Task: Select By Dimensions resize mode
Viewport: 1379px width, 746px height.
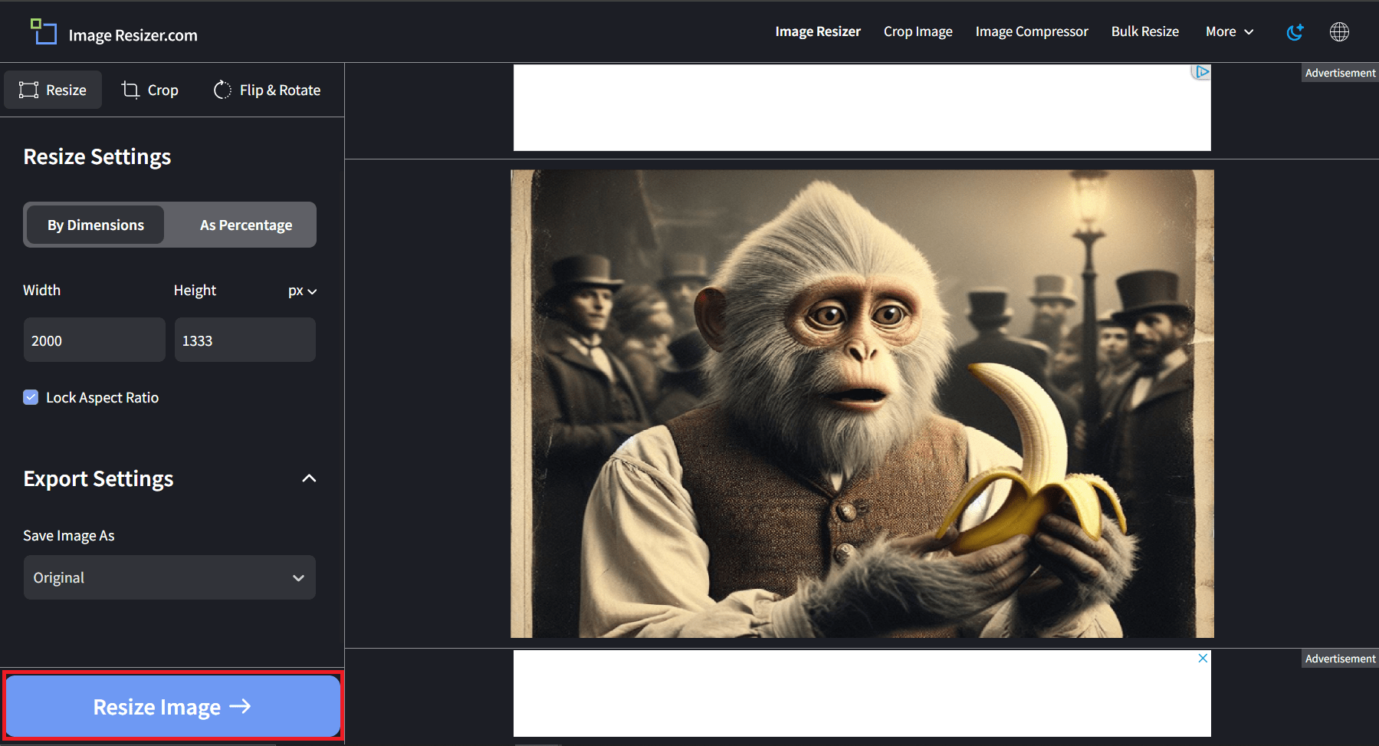Action: (x=94, y=225)
